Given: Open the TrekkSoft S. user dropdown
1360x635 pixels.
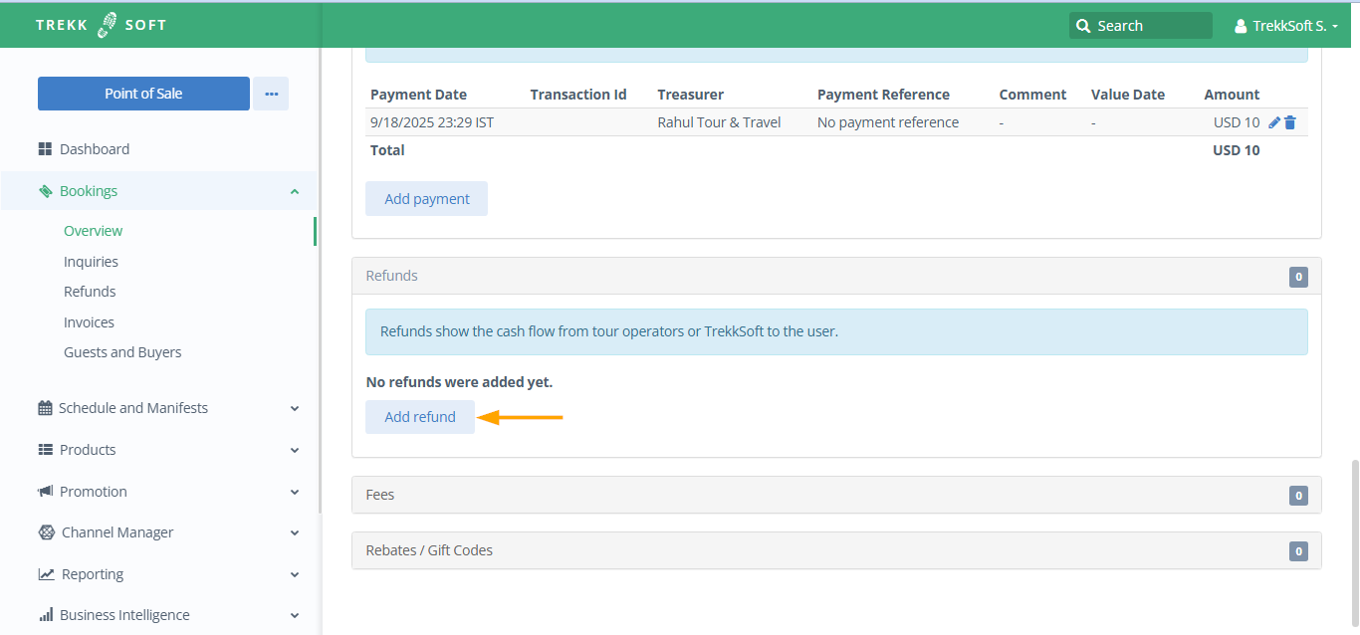Looking at the screenshot, I should click(x=1286, y=26).
